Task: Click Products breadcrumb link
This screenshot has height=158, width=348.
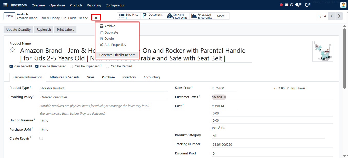Action: 22,14
